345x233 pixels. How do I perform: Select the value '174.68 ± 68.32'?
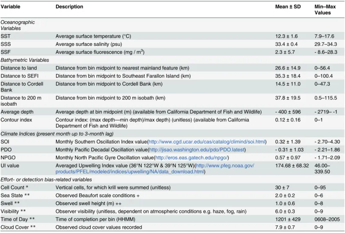292,166
